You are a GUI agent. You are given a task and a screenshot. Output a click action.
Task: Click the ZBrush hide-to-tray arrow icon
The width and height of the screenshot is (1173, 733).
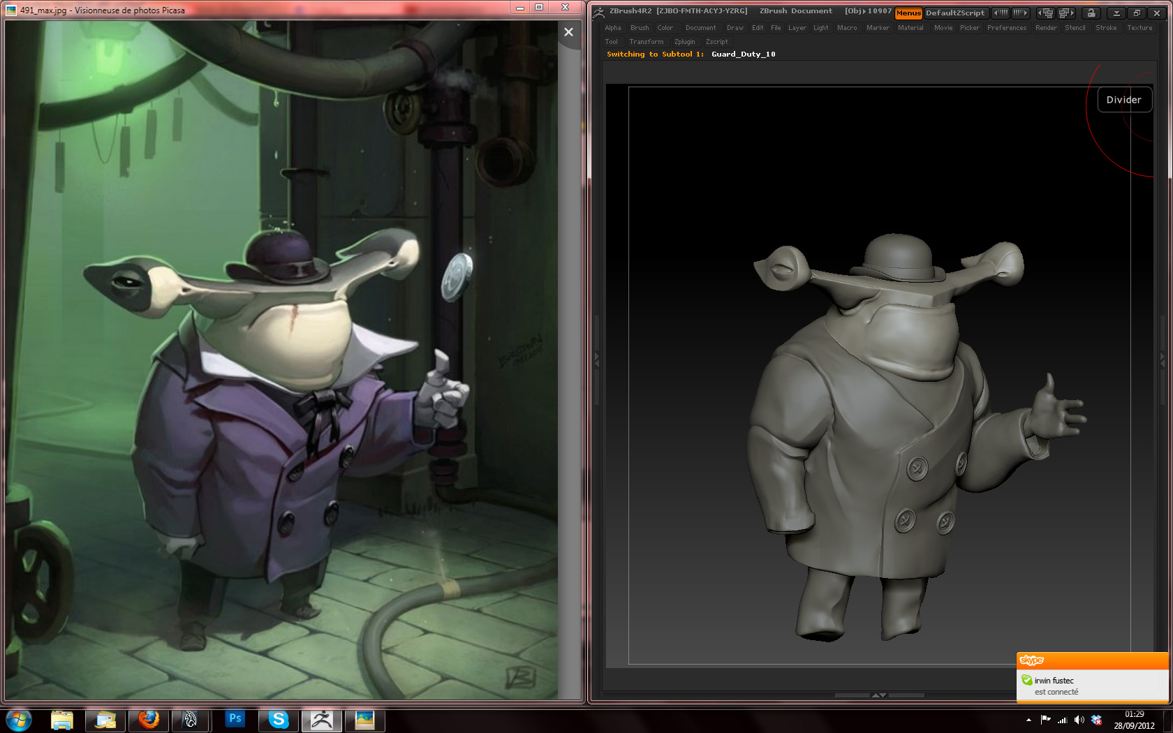pos(1116,13)
